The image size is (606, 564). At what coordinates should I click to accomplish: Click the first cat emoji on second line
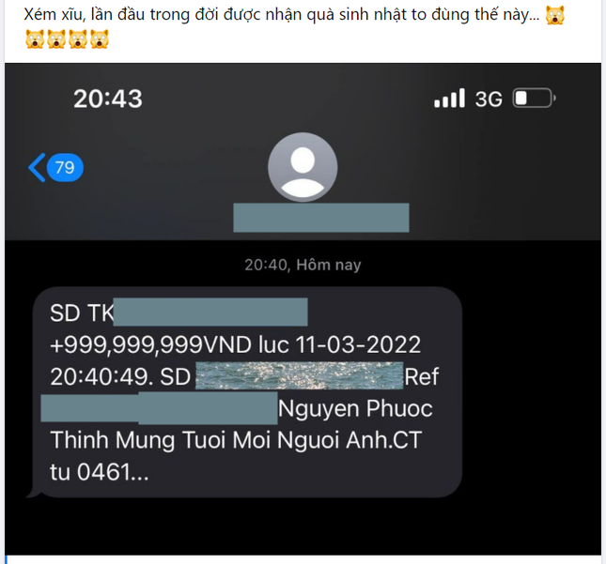pyautogui.click(x=35, y=39)
